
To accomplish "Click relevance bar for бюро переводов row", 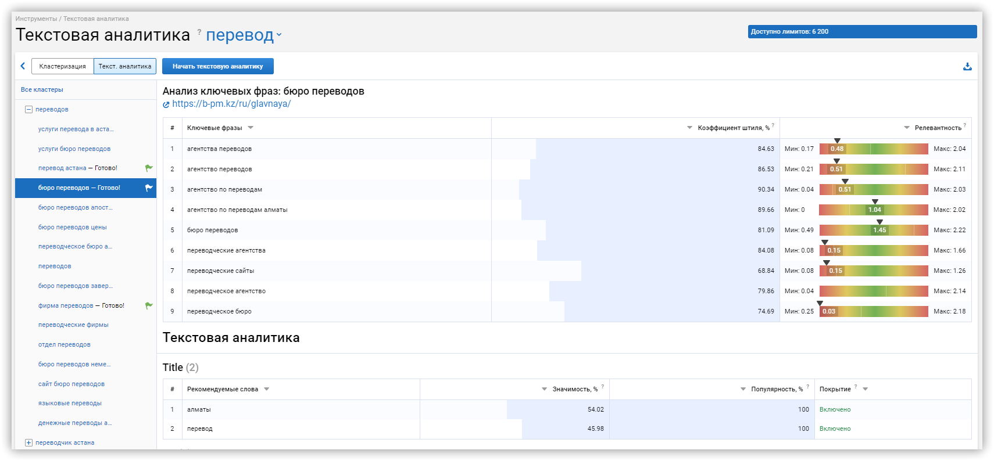I will coord(874,230).
